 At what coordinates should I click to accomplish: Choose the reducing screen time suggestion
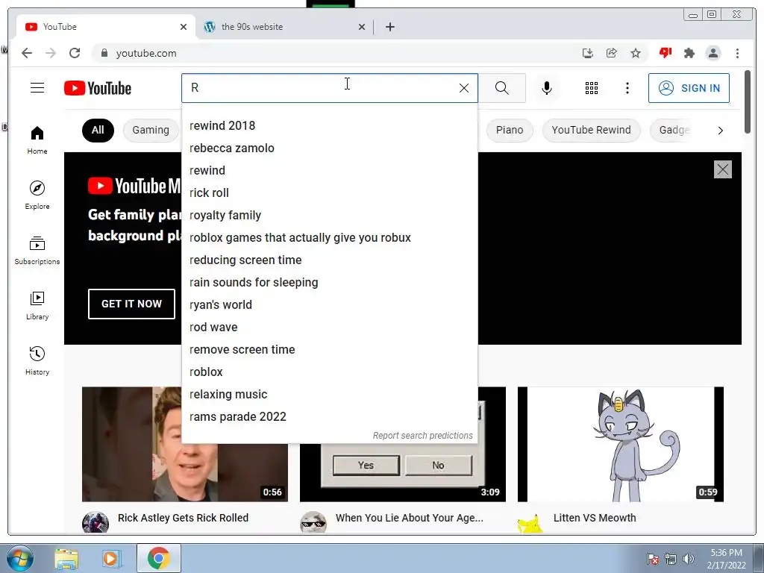coord(329,260)
